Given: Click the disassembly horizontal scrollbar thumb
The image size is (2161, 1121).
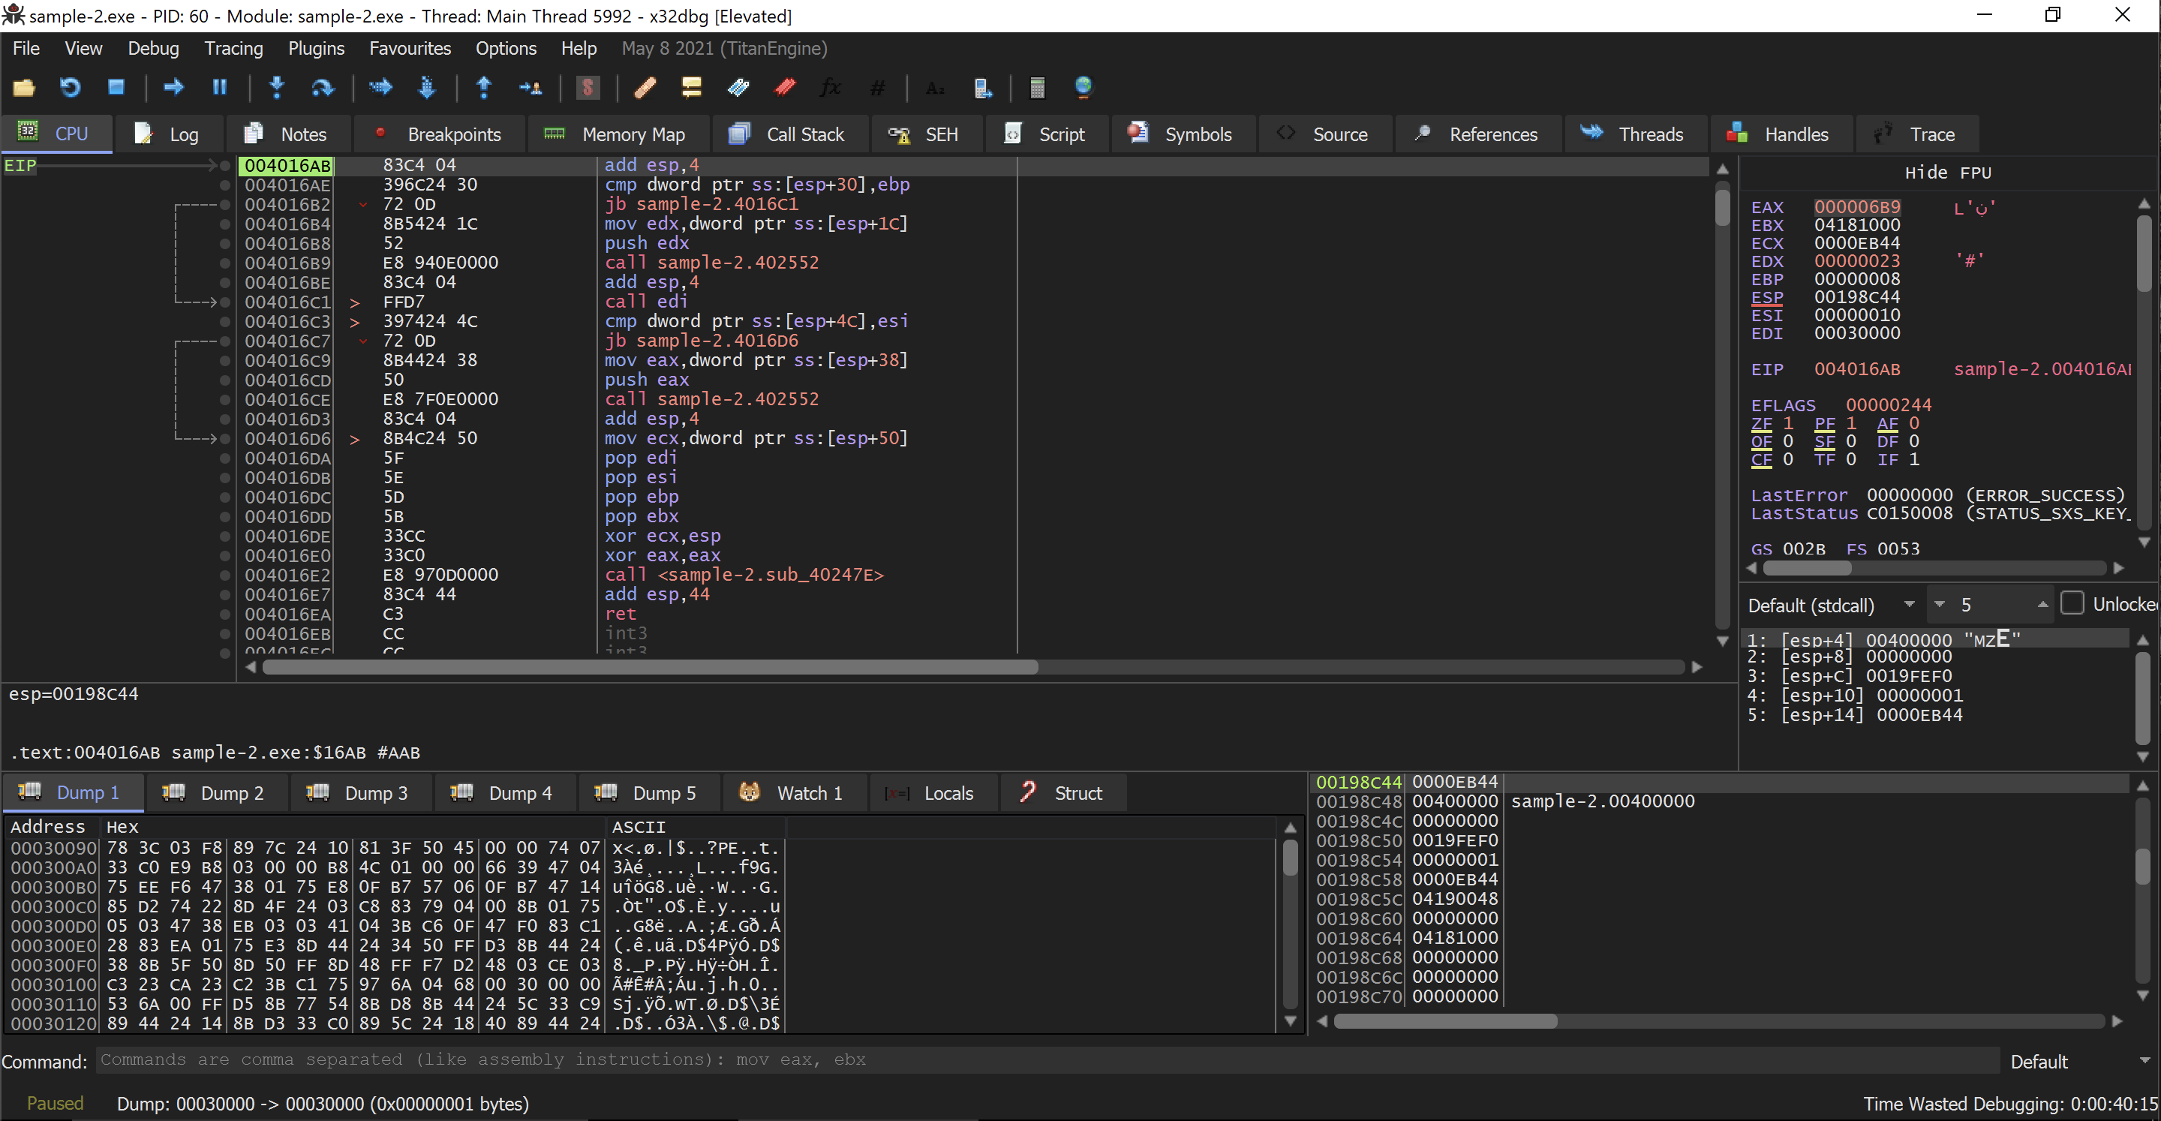Looking at the screenshot, I should coord(650,667).
